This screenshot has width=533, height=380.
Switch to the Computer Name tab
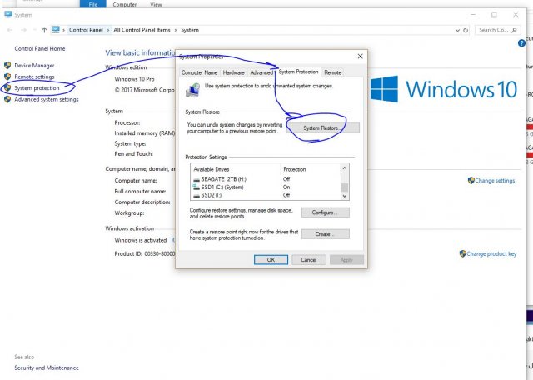(199, 72)
